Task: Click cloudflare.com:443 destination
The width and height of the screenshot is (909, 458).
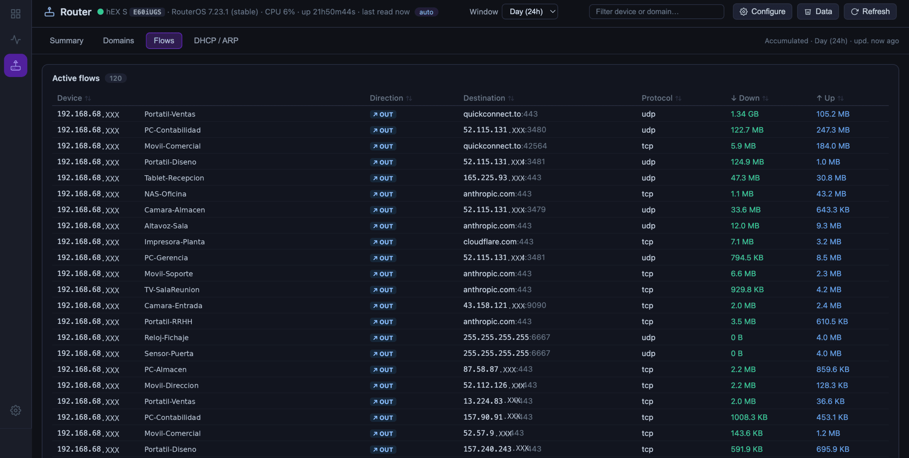Action: (x=498, y=242)
